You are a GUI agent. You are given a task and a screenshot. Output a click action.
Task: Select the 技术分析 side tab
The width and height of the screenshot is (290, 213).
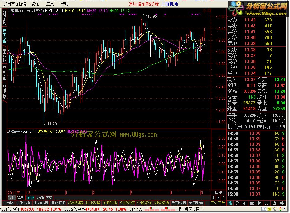coord(4,36)
